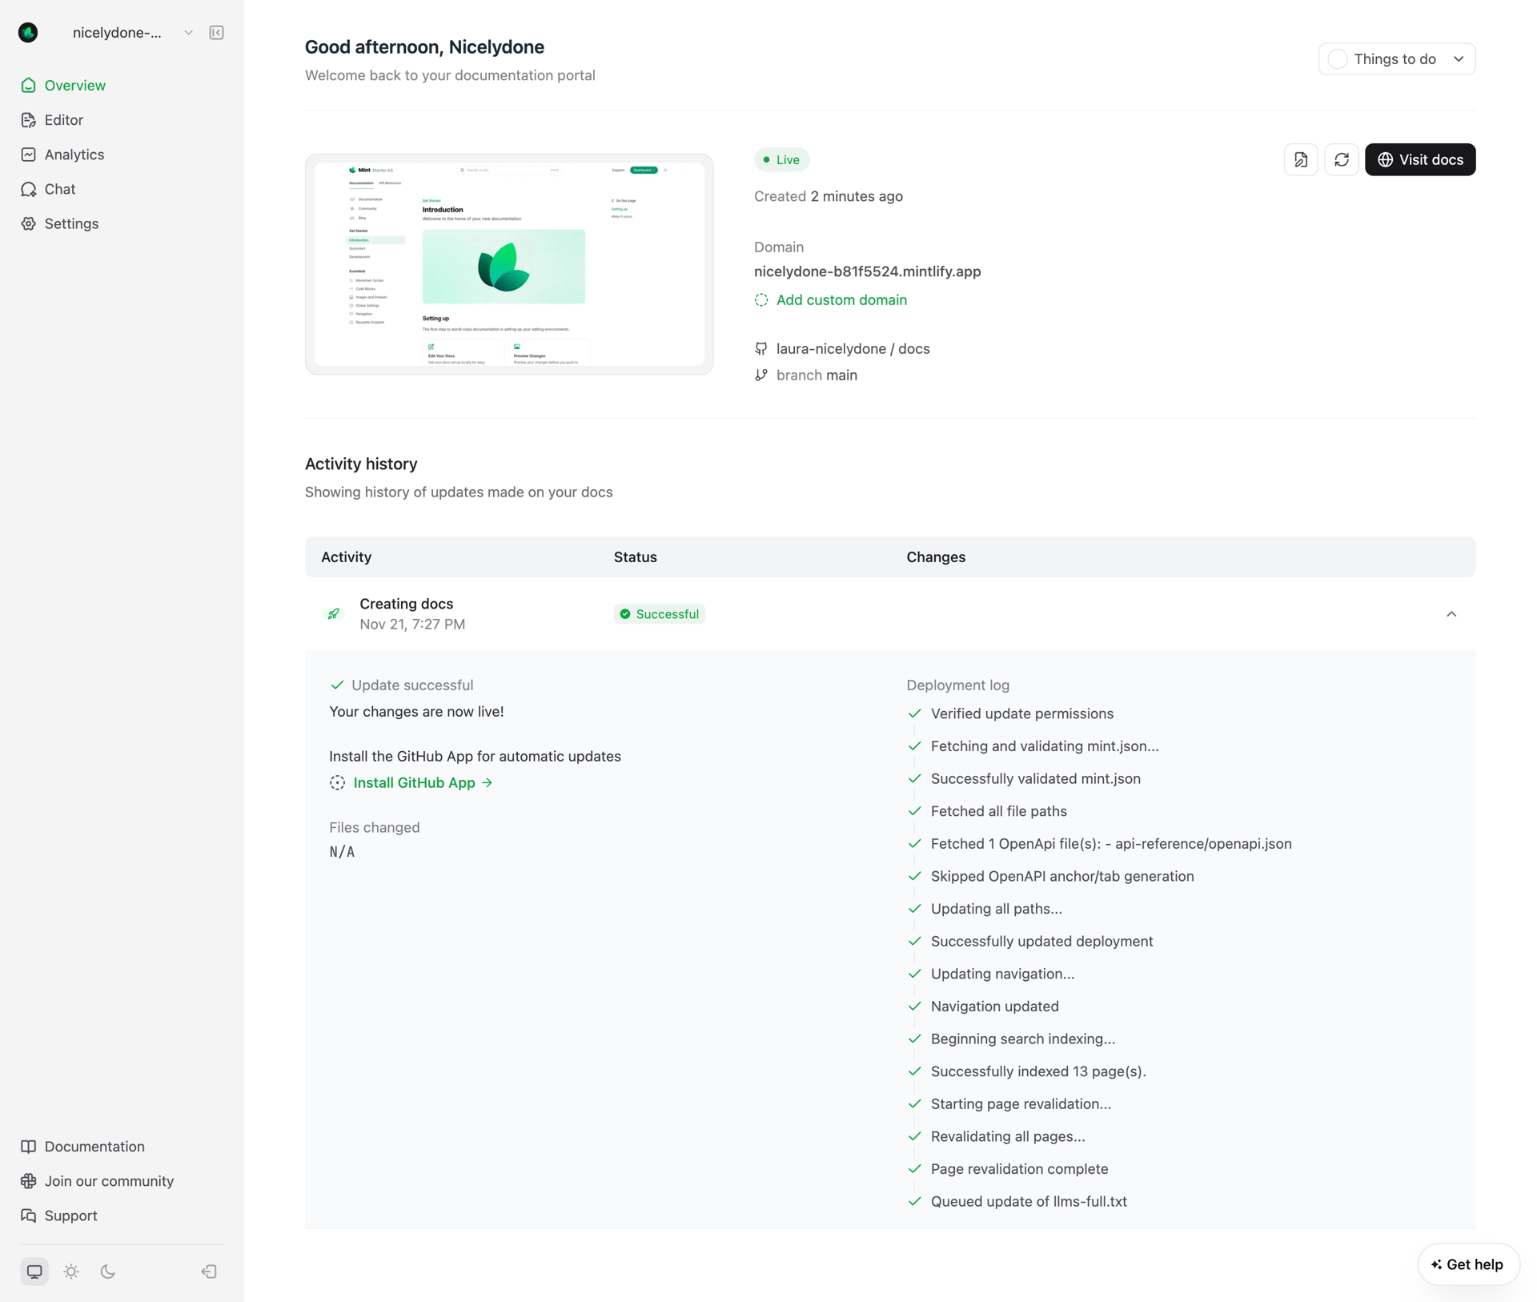Click the Visit docs button

[1420, 159]
